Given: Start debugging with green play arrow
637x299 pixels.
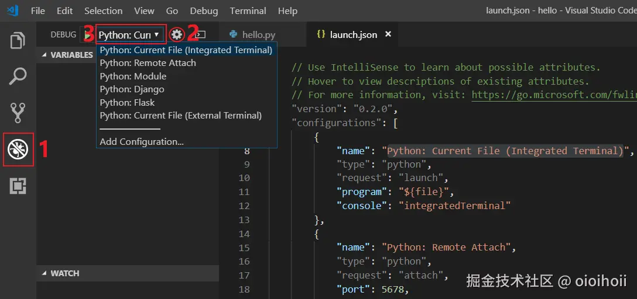Looking at the screenshot, I should click(x=87, y=36).
